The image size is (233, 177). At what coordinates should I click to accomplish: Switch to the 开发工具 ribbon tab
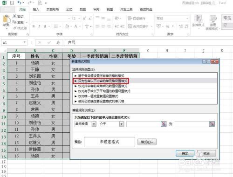point(126,9)
